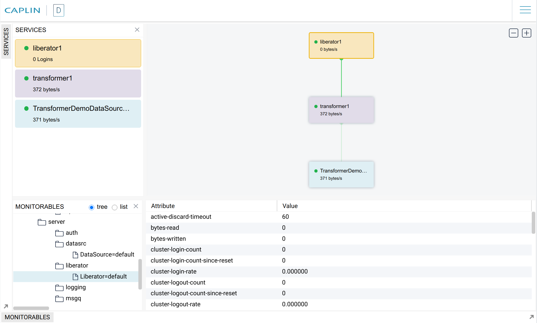Click the Liberator=default file icon
This screenshot has width=537, height=323.
75,277
